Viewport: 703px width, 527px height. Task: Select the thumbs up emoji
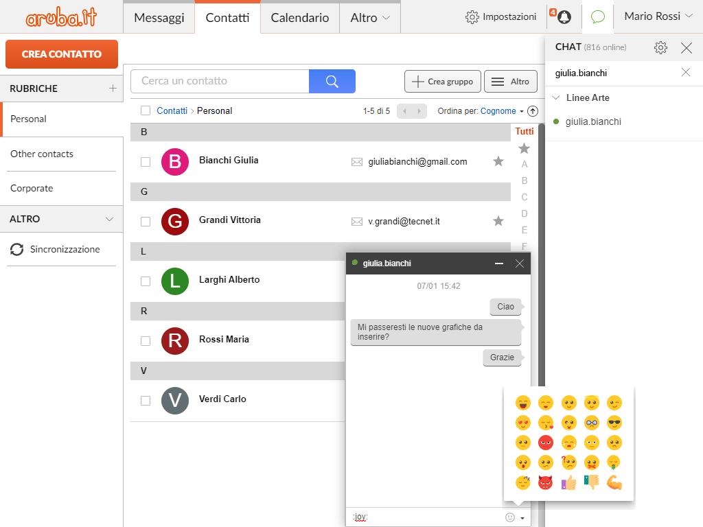tap(568, 482)
